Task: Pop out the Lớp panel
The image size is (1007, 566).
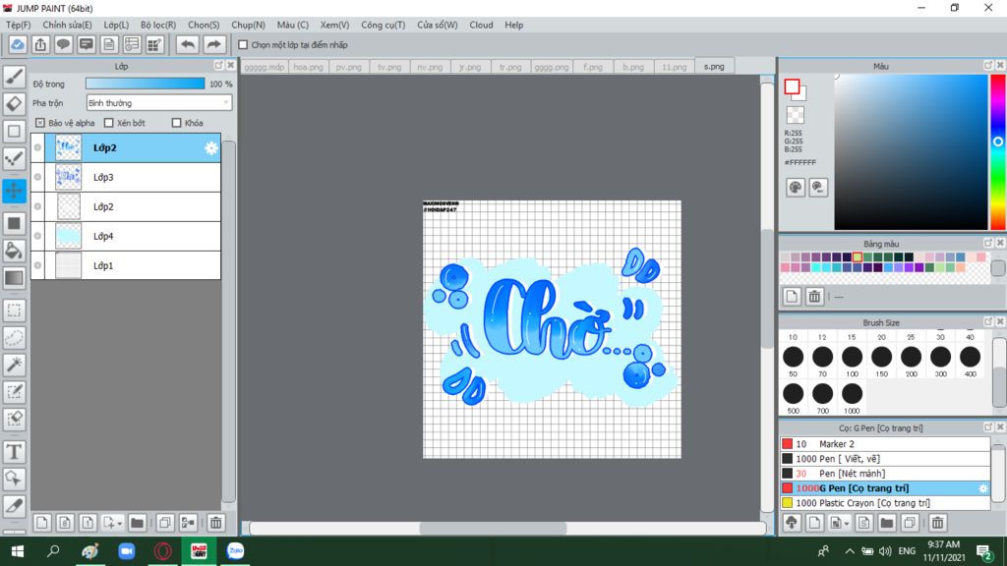Action: tap(218, 66)
